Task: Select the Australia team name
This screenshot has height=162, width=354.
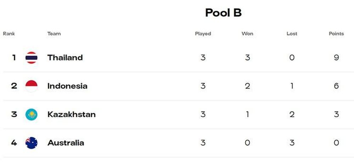Action: [66, 143]
